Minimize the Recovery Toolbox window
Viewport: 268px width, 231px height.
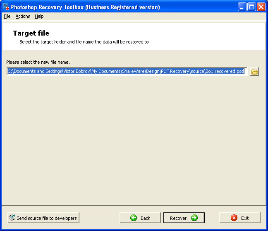[242, 7]
